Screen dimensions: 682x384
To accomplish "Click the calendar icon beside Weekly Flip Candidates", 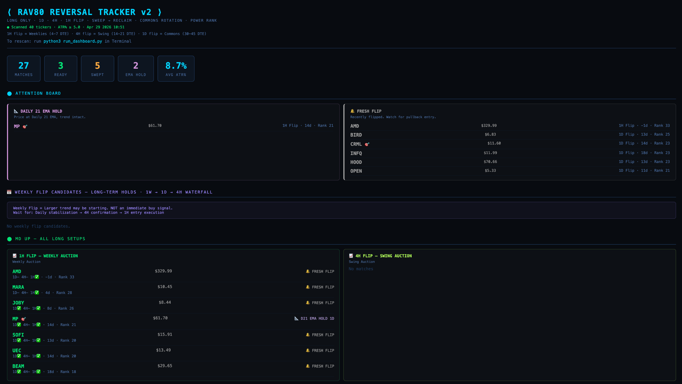I will 9,192.
